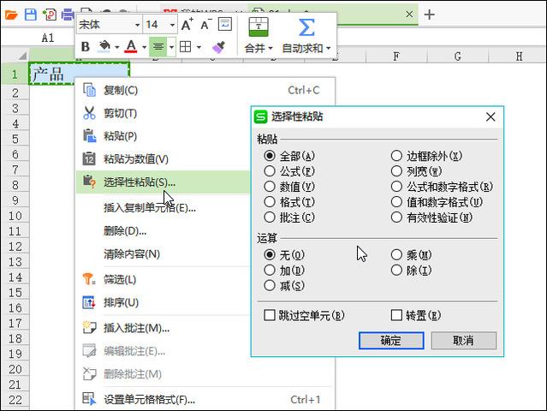
Task: Select the 边框除外(X) radio button
Action: coord(396,156)
